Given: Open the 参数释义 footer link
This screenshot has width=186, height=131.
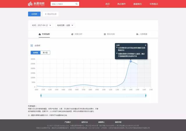Looking at the screenshot, I should tap(101, 122).
